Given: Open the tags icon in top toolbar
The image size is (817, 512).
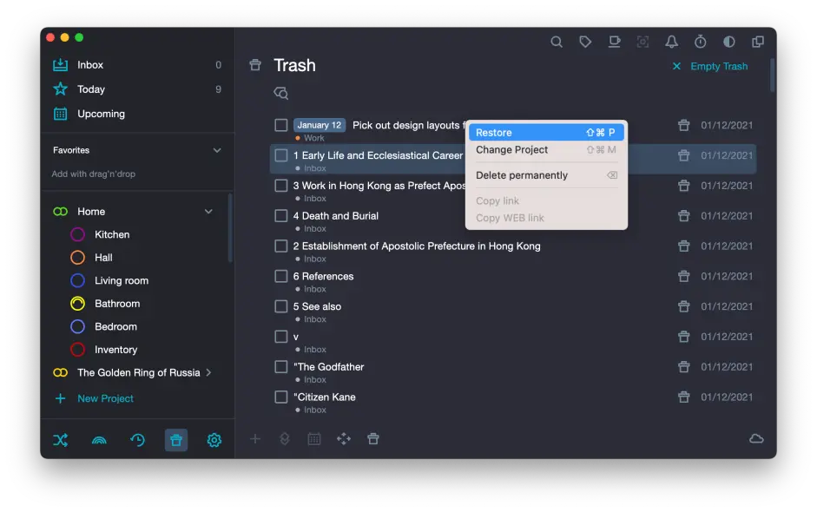Looking at the screenshot, I should (585, 42).
